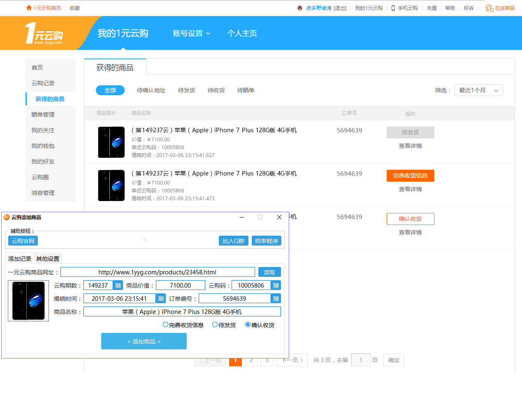The width and height of the screenshot is (522, 398).
Task: Click the 充值 link in top bar
Action: (x=432, y=8)
